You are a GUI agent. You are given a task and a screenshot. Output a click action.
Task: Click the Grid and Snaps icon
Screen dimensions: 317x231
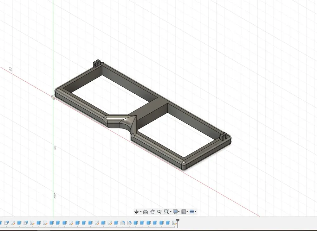click(x=184, y=212)
